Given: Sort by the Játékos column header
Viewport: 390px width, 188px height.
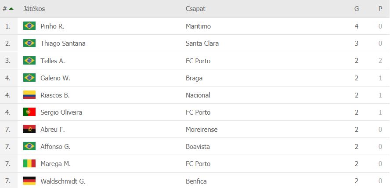Looking at the screenshot, I should click(x=34, y=9).
